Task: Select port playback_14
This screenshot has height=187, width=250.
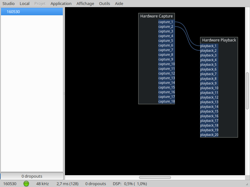Action: (x=209, y=107)
